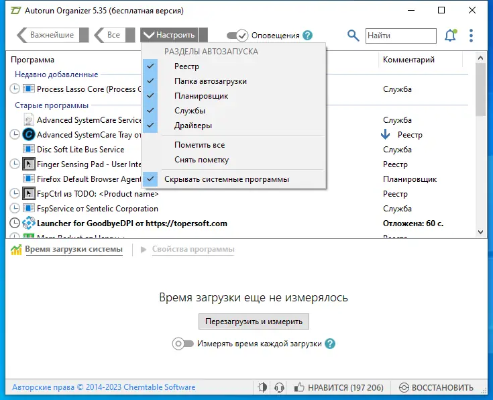Click the Планировщик comment for Firefox agent
This screenshot has width=493, height=400.
coord(410,179)
